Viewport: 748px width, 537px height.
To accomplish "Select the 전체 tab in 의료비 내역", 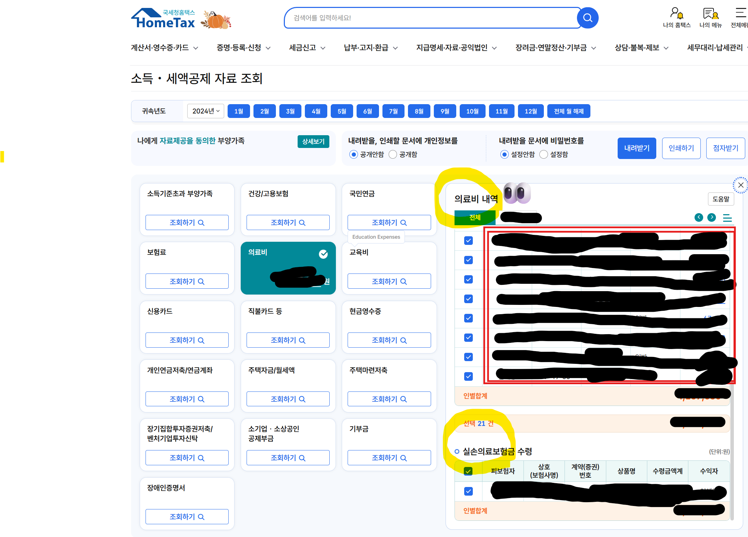I will [x=475, y=218].
